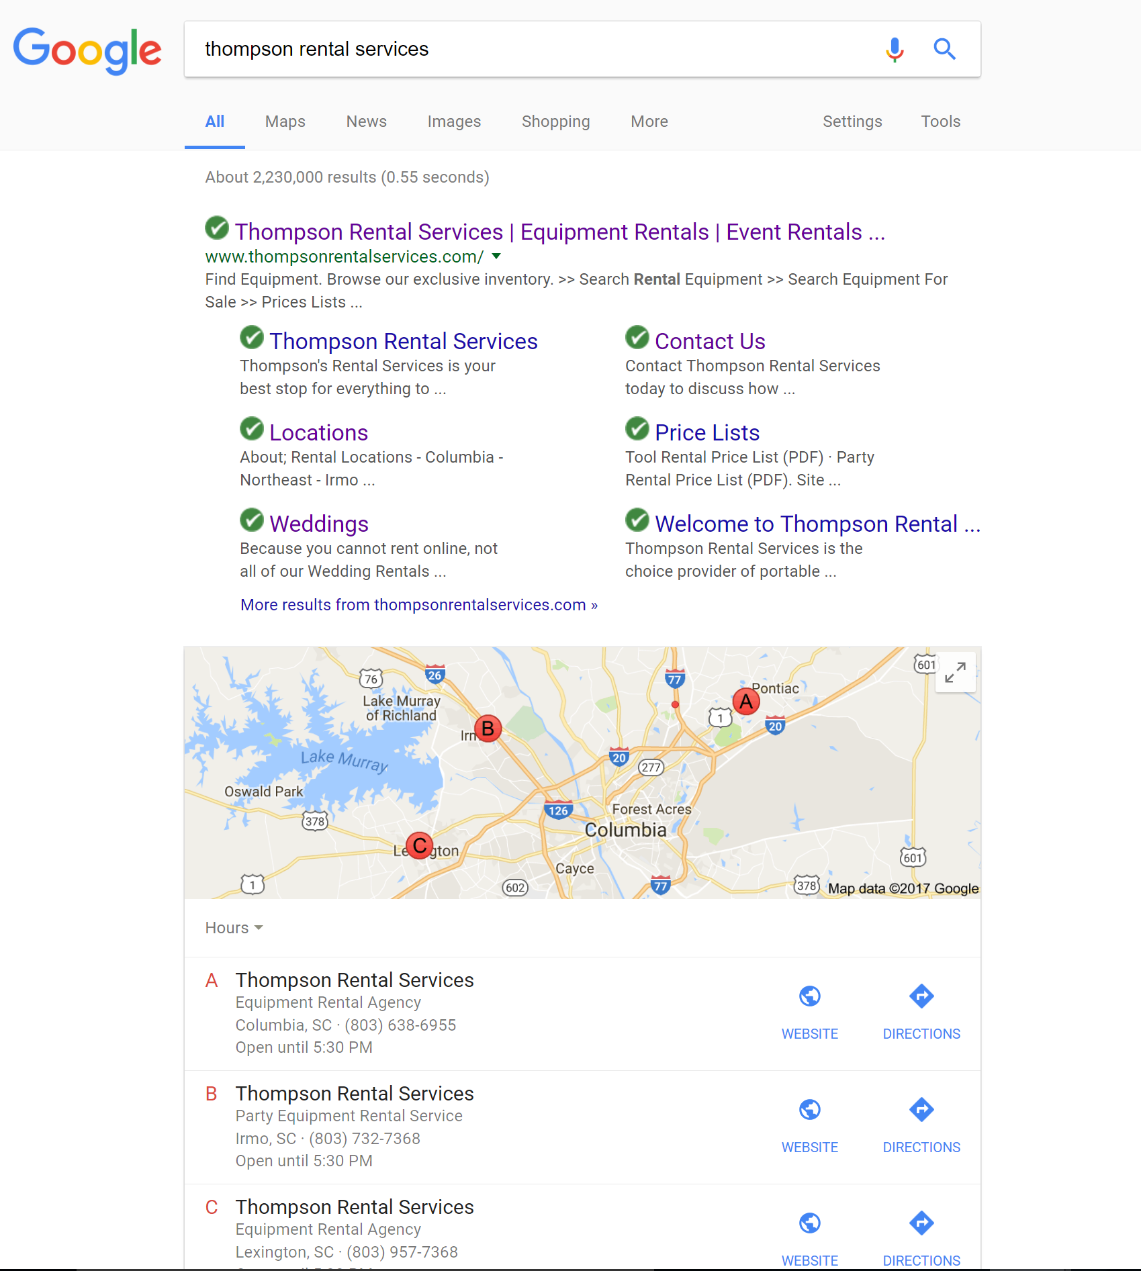Expand the map to full view
Screen dimensions: 1141x1271
tap(955, 672)
